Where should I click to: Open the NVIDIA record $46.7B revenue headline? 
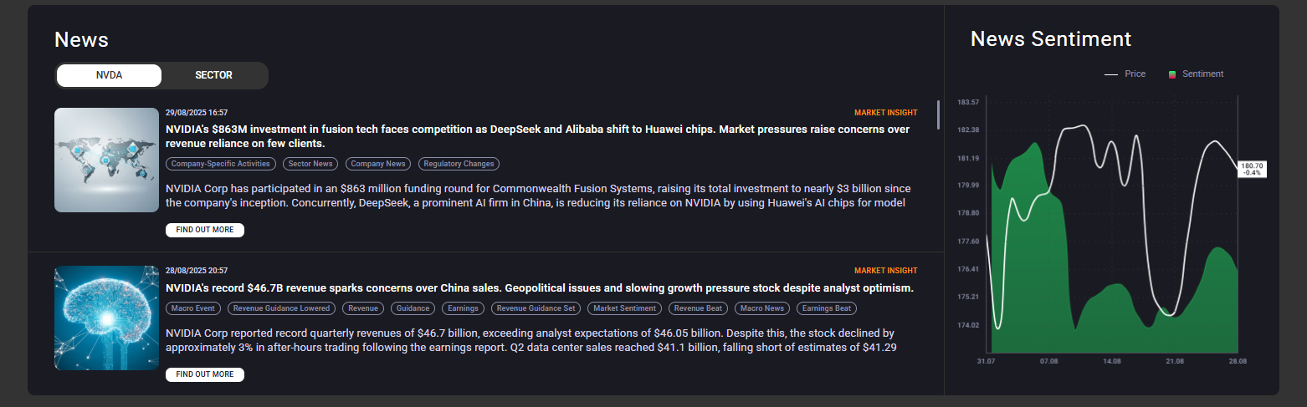tap(539, 288)
